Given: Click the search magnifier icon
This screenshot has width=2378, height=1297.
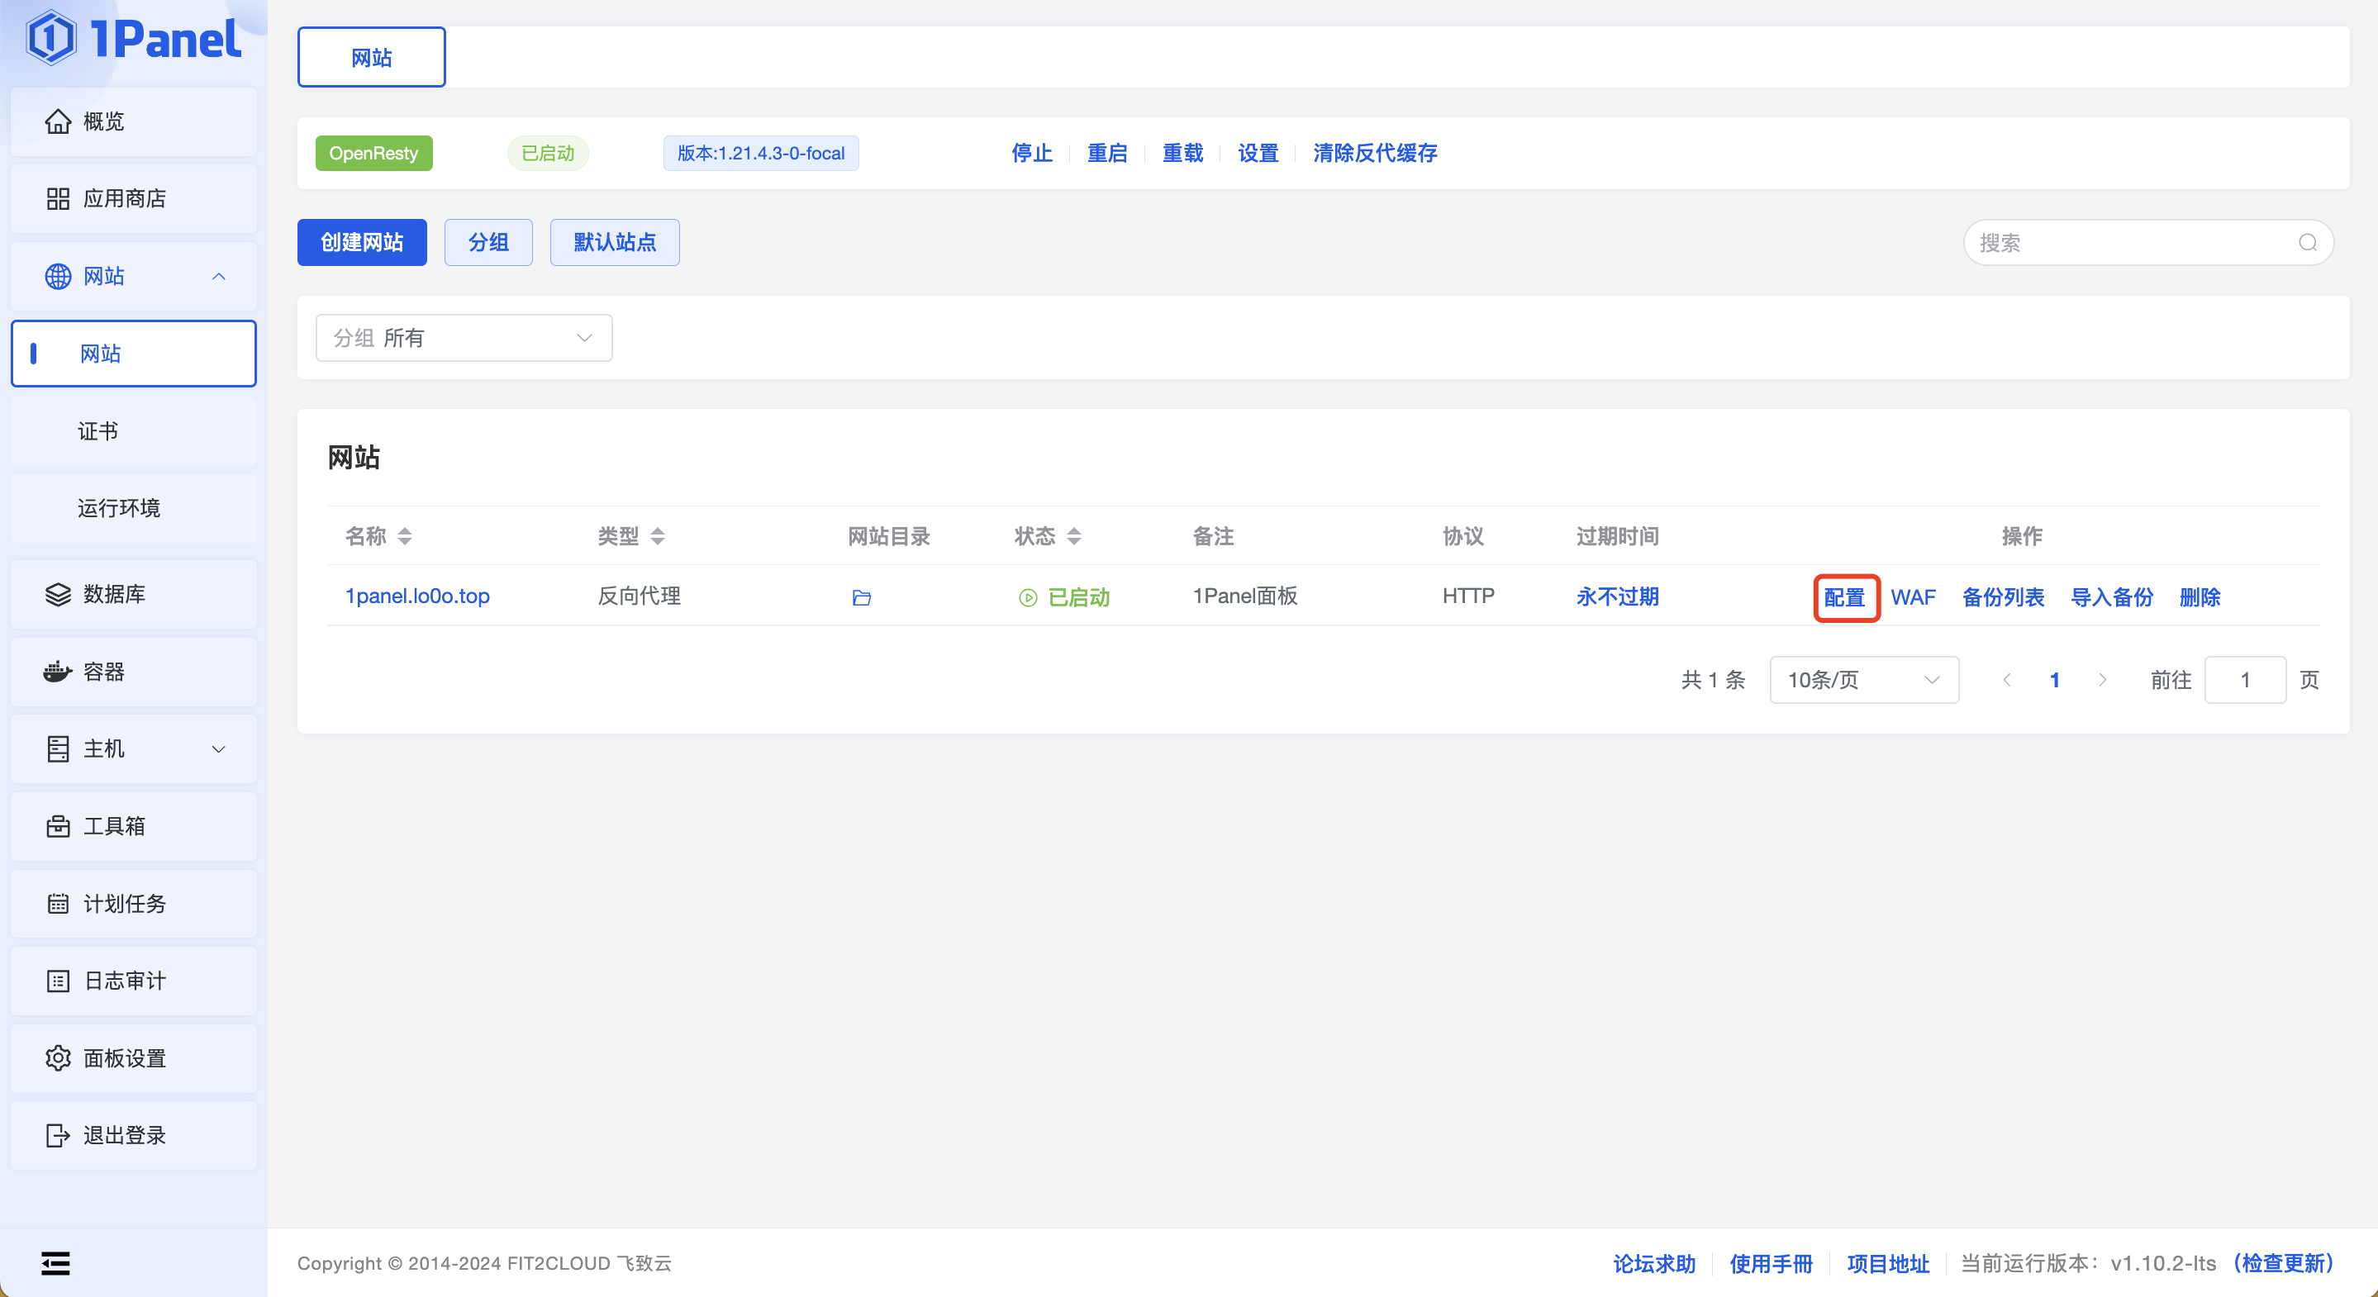Looking at the screenshot, I should (2308, 242).
